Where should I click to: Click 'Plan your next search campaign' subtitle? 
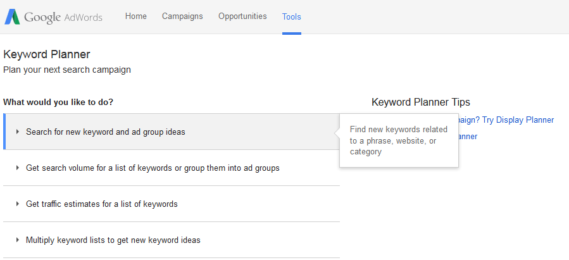67,70
